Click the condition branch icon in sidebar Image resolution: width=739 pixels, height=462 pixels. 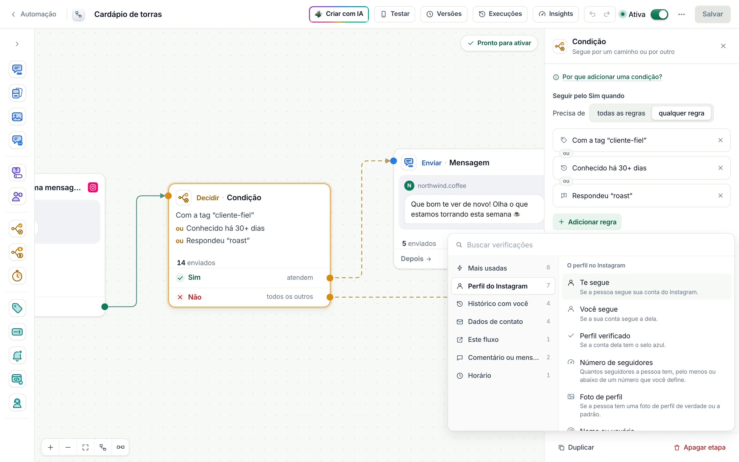(17, 228)
